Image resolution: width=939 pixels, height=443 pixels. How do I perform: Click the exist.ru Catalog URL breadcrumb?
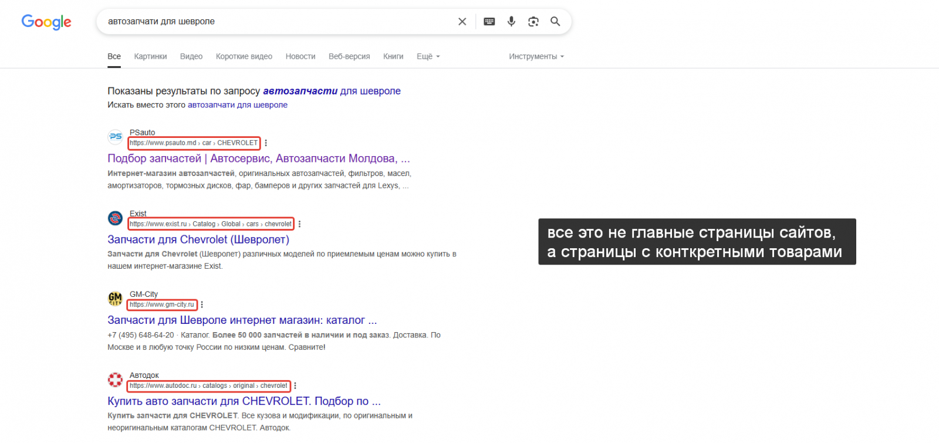(x=211, y=224)
